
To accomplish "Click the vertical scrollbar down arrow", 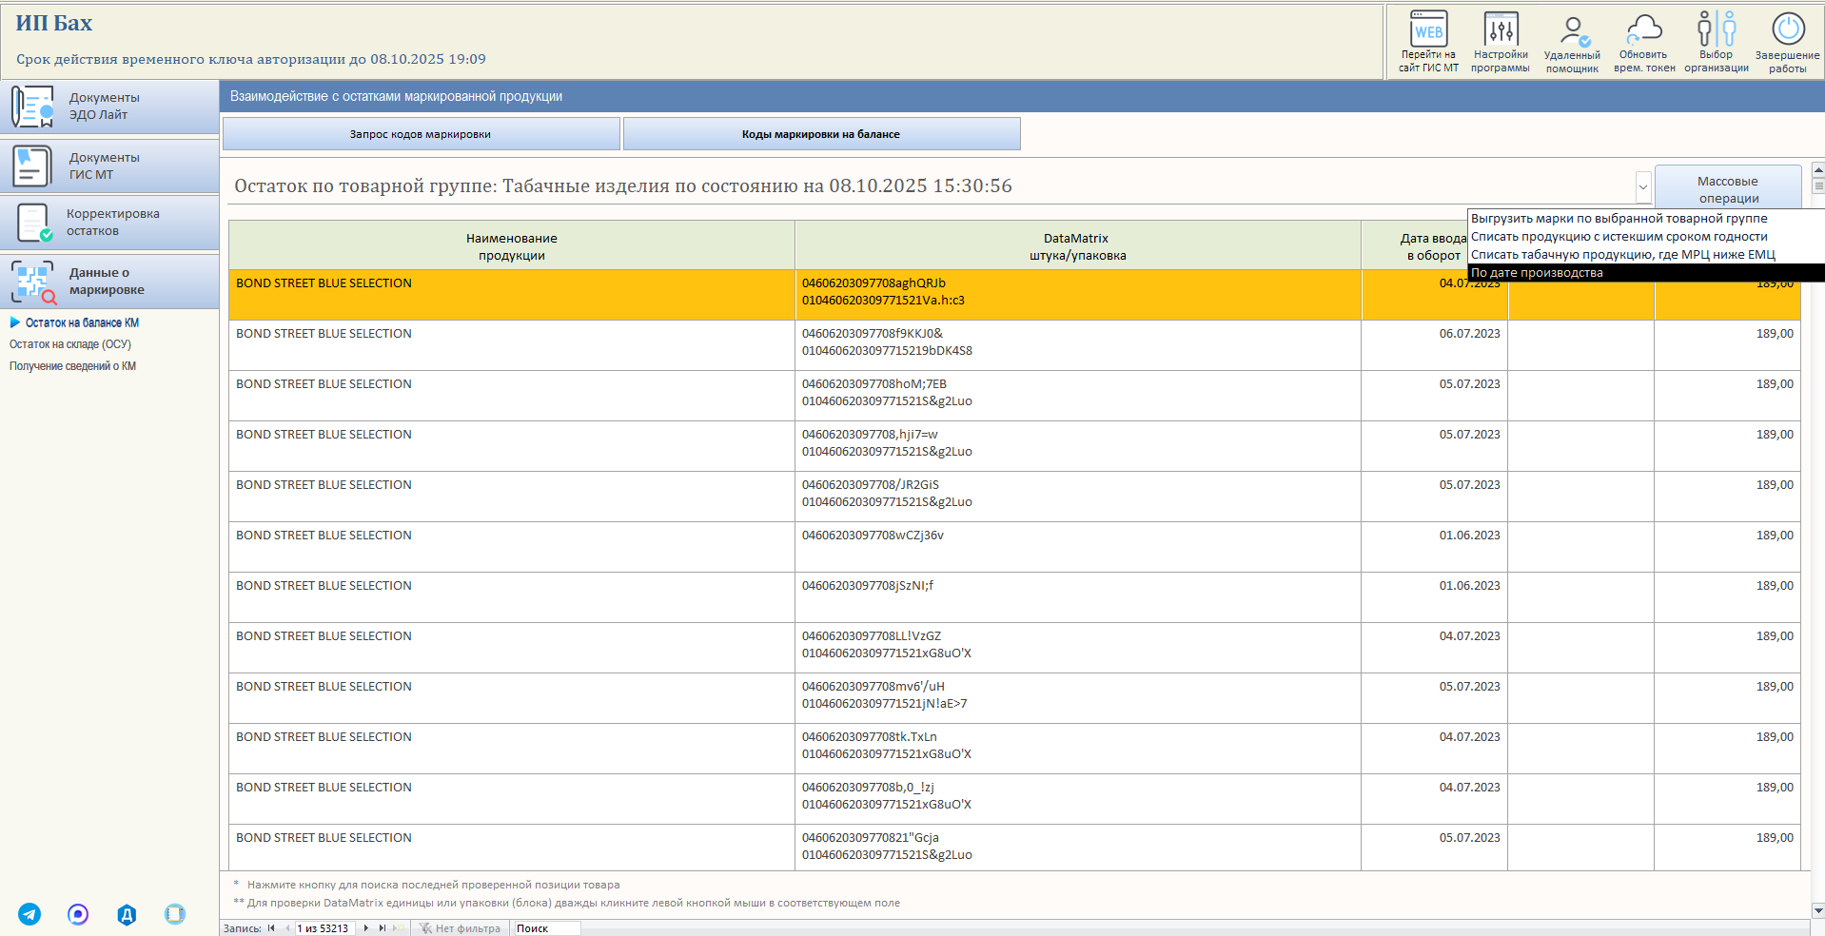I will [x=1818, y=910].
